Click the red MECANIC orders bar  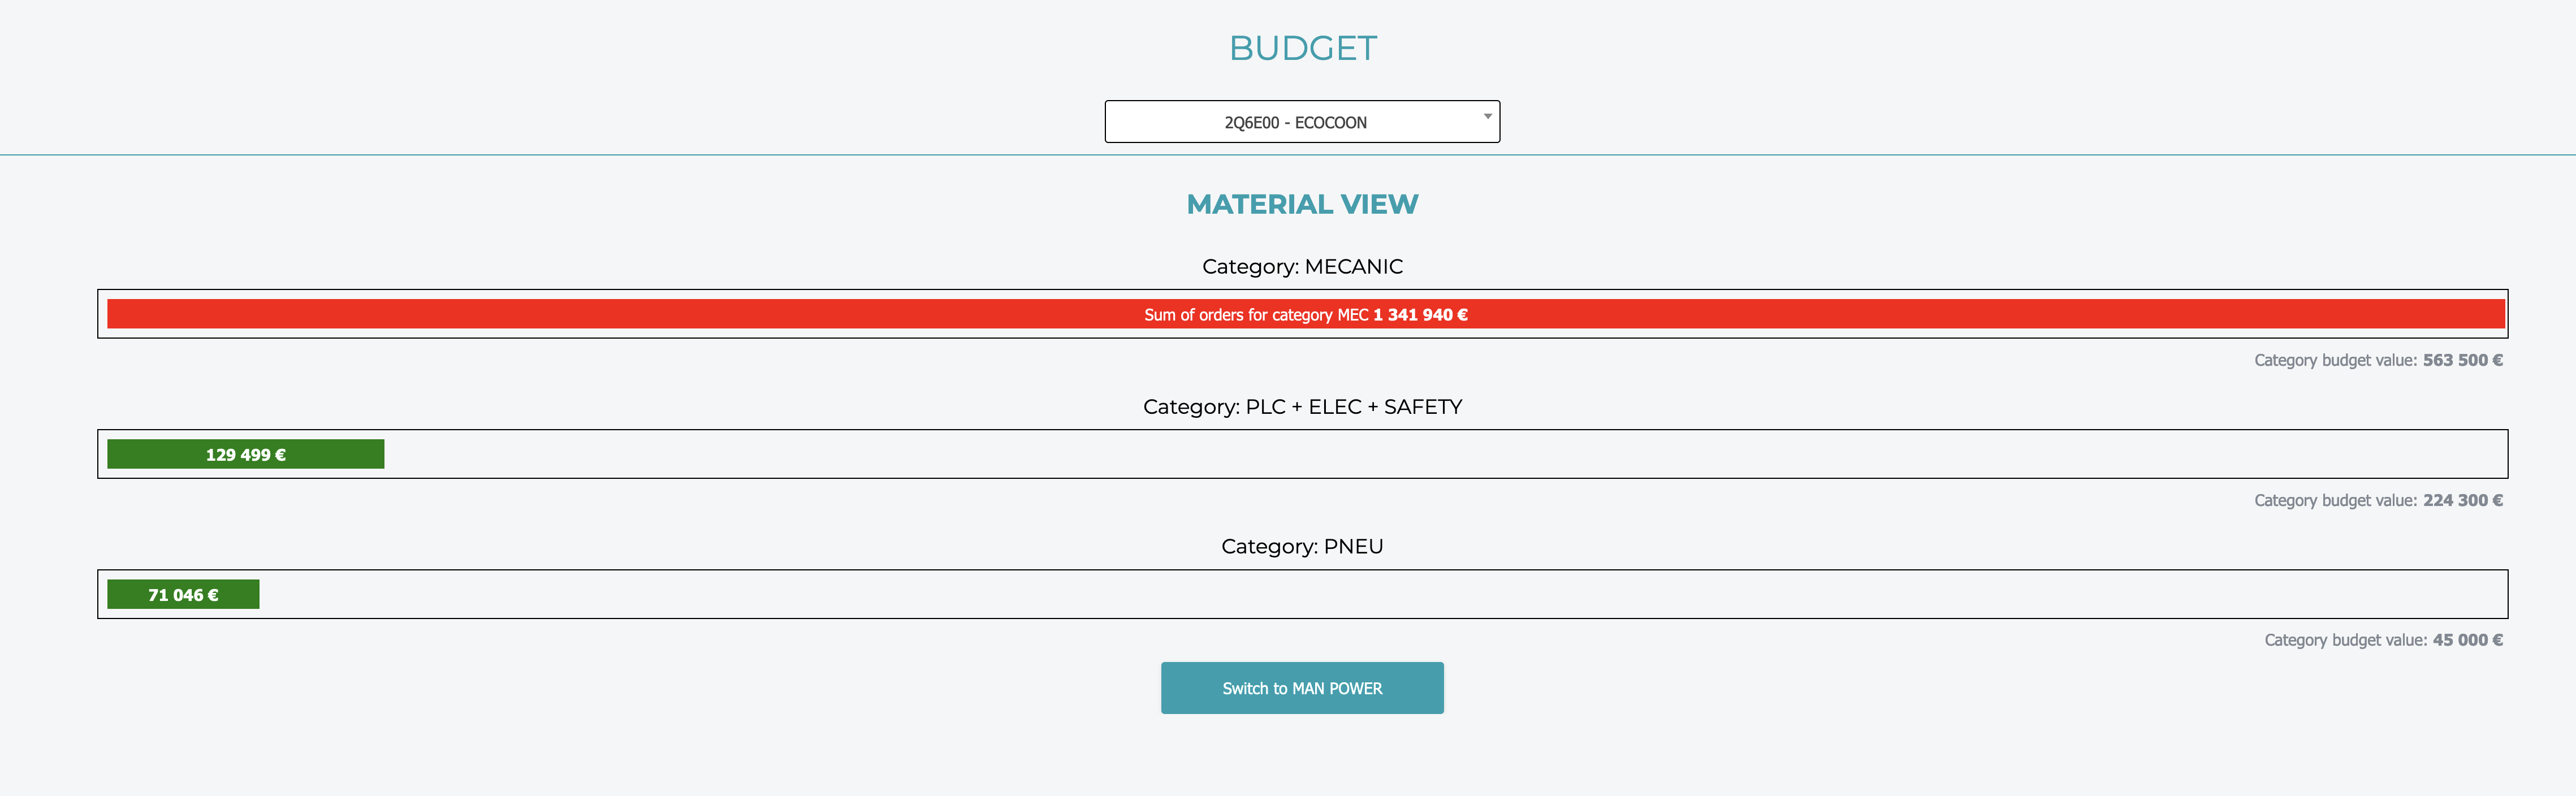click(700, 314)
